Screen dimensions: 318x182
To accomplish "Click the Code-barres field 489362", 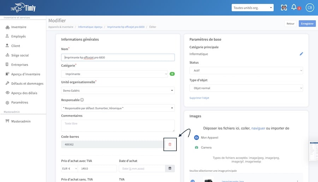I will pos(113,144).
